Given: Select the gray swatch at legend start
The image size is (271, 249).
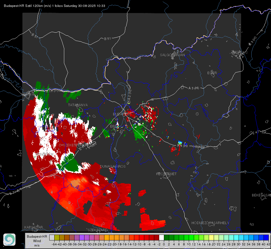Looking at the screenshot, I should coord(52,237).
